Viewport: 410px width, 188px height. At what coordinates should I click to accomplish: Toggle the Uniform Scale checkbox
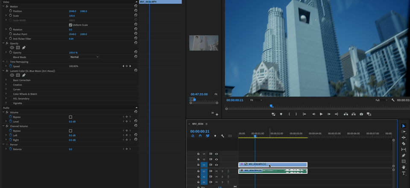point(70,25)
